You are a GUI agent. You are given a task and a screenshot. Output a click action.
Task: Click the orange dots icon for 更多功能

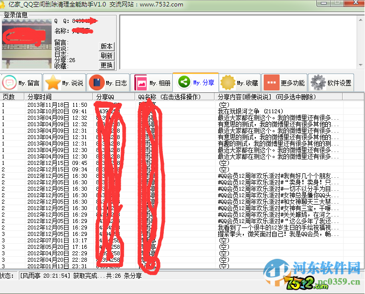[x=272, y=82]
